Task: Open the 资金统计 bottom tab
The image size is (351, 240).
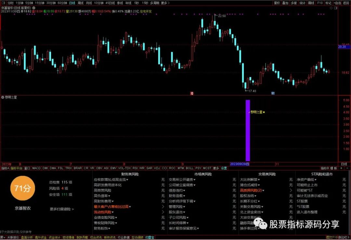Action: 54,237
